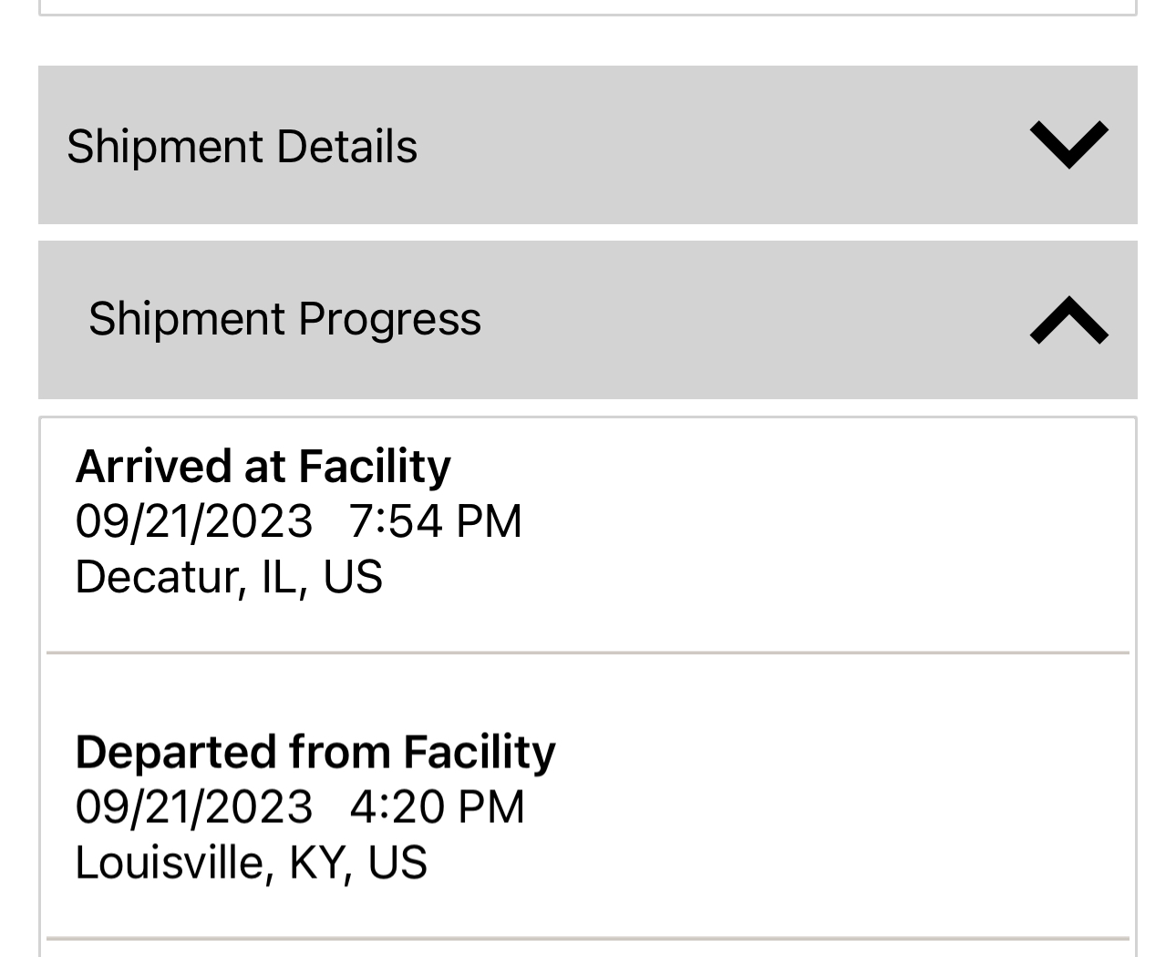Click the 7:54 PM arrival time
The width and height of the screenshot is (1176, 957).
[435, 521]
